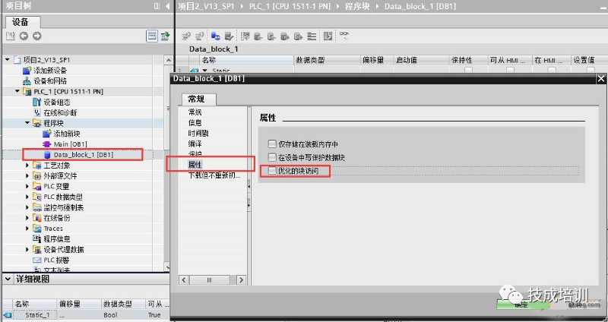Click the 添加新块 icon
This screenshot has width=608, height=322.
point(47,134)
